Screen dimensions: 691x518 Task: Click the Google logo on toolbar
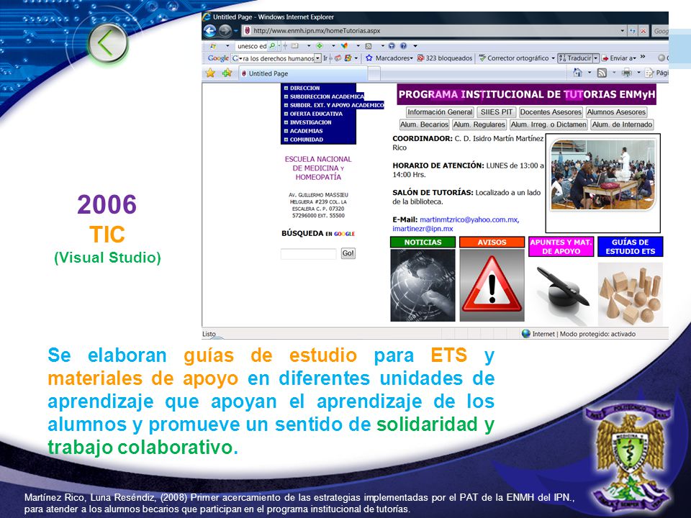[218, 58]
